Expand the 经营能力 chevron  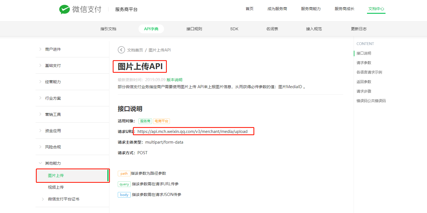tap(40, 82)
